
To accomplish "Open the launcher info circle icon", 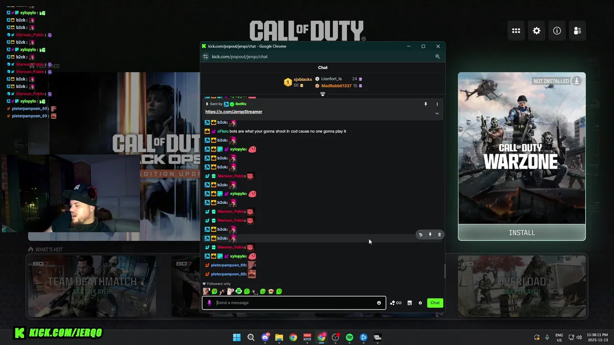I will coord(557,31).
